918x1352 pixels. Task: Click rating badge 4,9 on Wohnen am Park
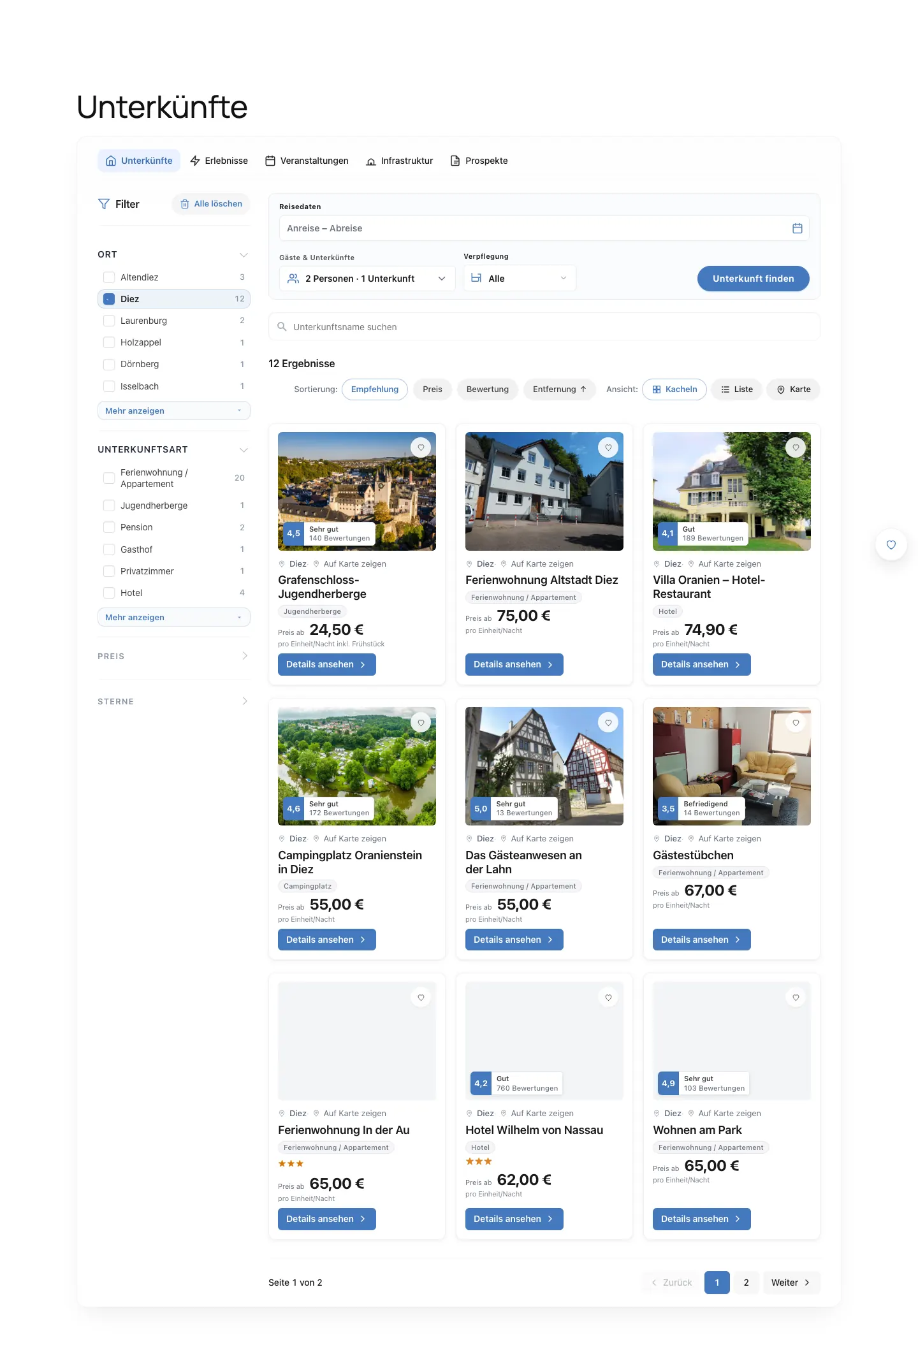[668, 1083]
